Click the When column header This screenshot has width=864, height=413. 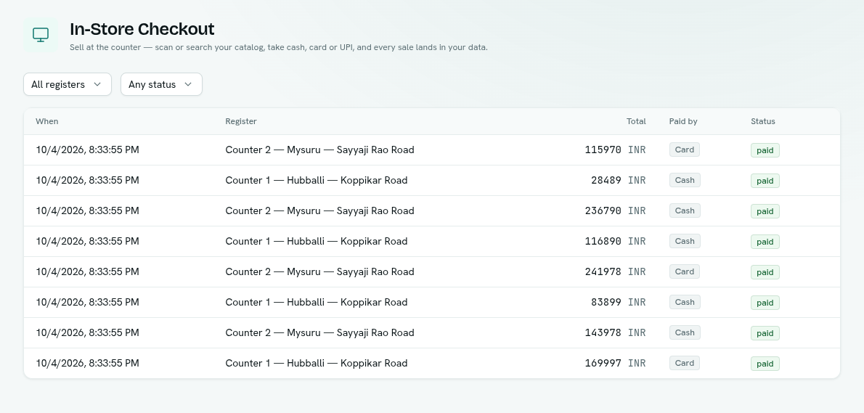(47, 121)
